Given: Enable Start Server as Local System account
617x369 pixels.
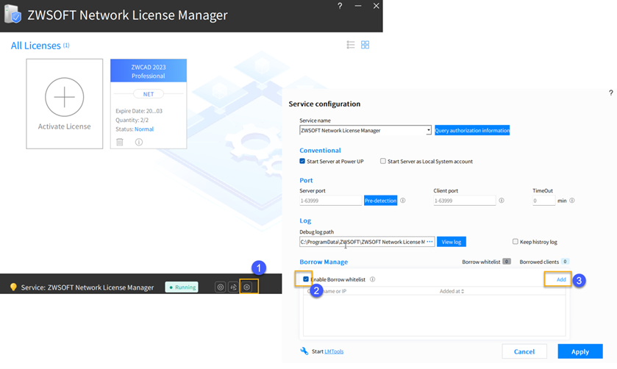Looking at the screenshot, I should 383,161.
